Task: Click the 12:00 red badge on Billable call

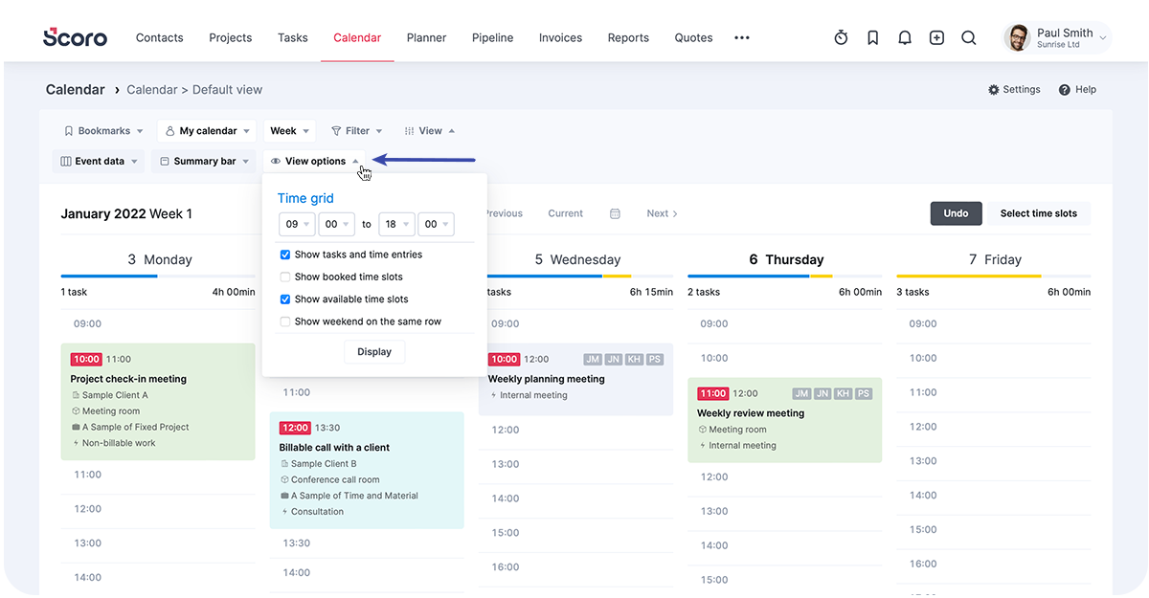Action: coord(295,428)
